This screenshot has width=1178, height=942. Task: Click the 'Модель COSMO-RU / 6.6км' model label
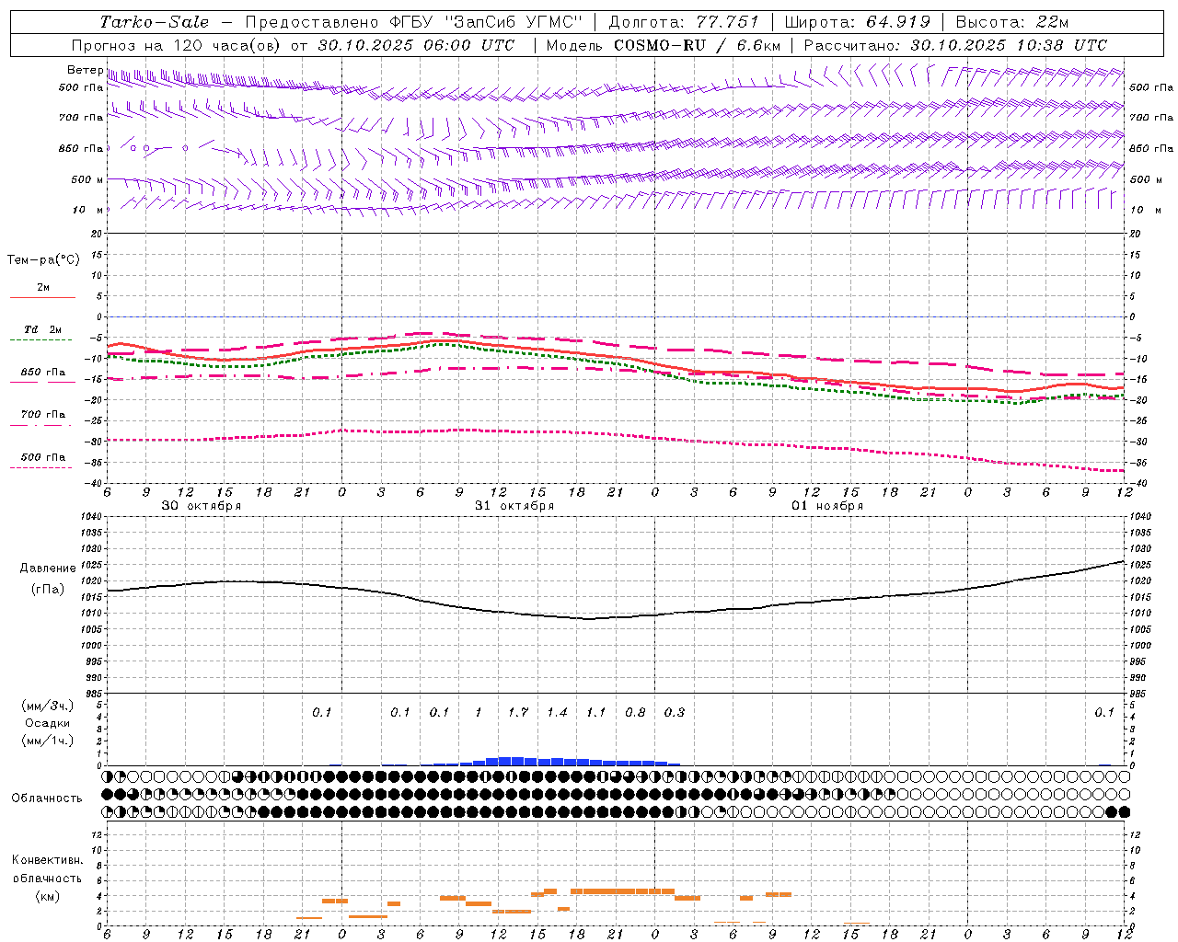(664, 45)
